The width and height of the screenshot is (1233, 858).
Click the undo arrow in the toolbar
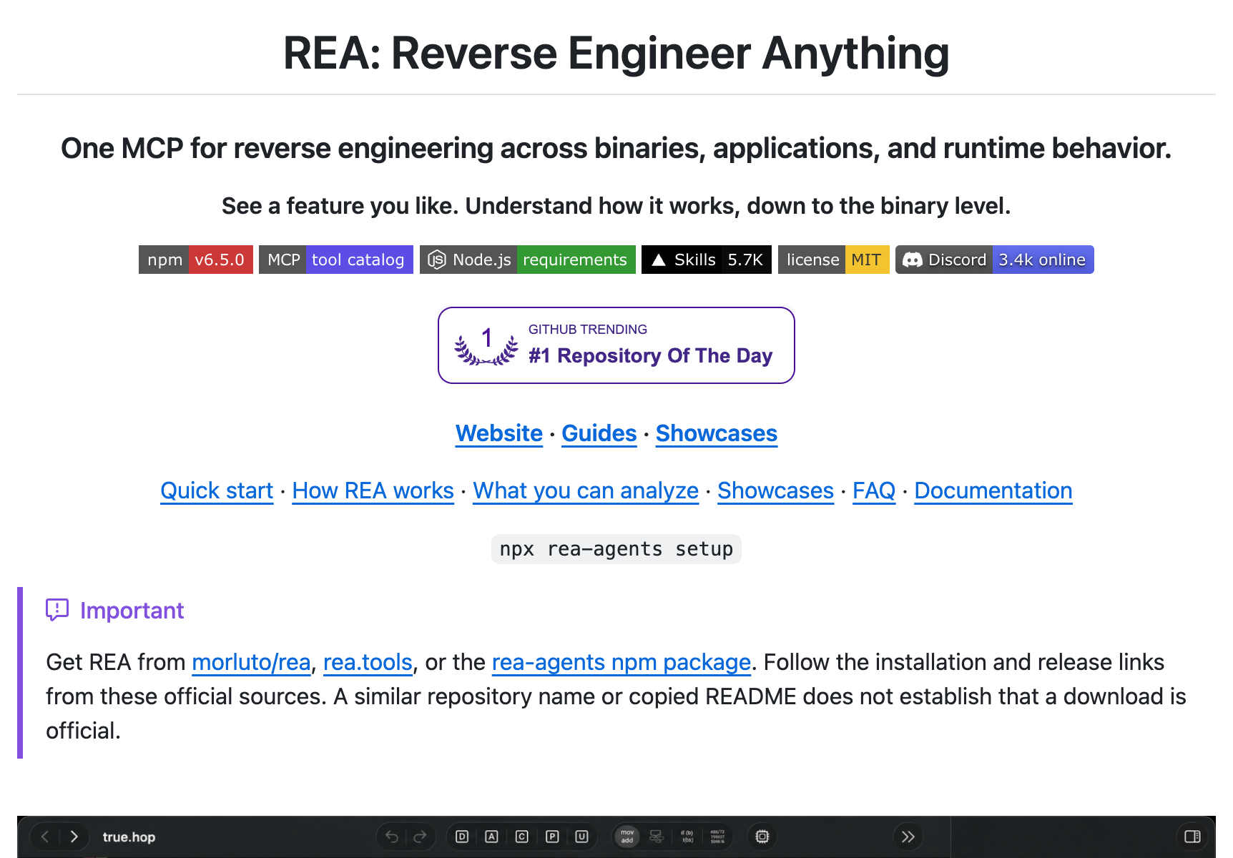[x=392, y=837]
